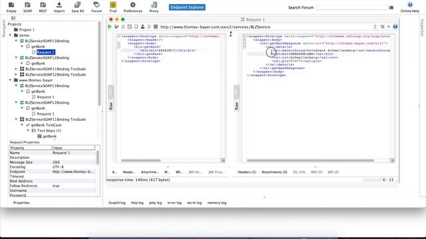Screen dimensions: 426x239
Task: Open the SoapUI log tab
Action: pos(117,202)
